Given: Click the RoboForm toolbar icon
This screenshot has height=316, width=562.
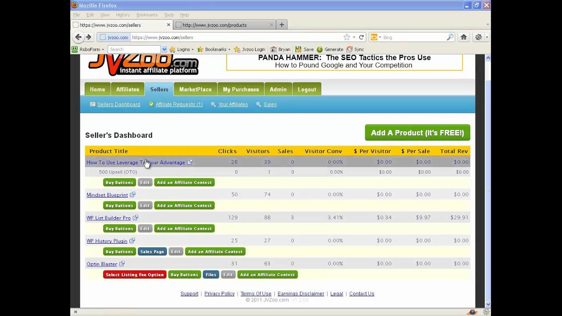Looking at the screenshot, I should [x=75, y=49].
